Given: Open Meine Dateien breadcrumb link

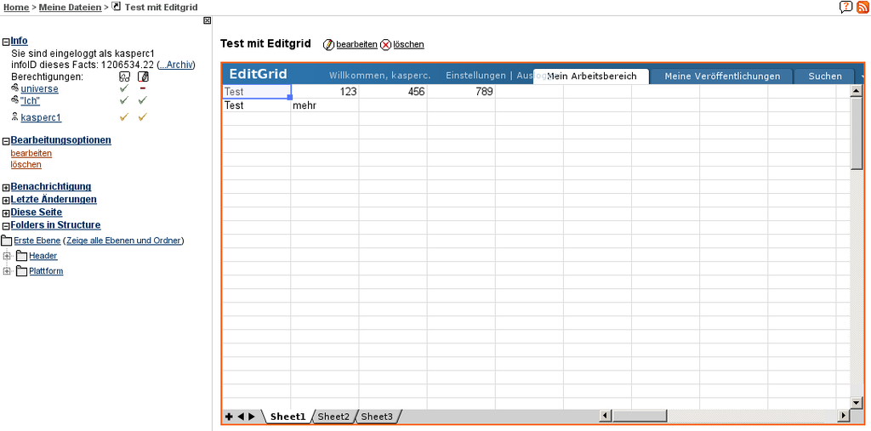Looking at the screenshot, I should click(70, 7).
